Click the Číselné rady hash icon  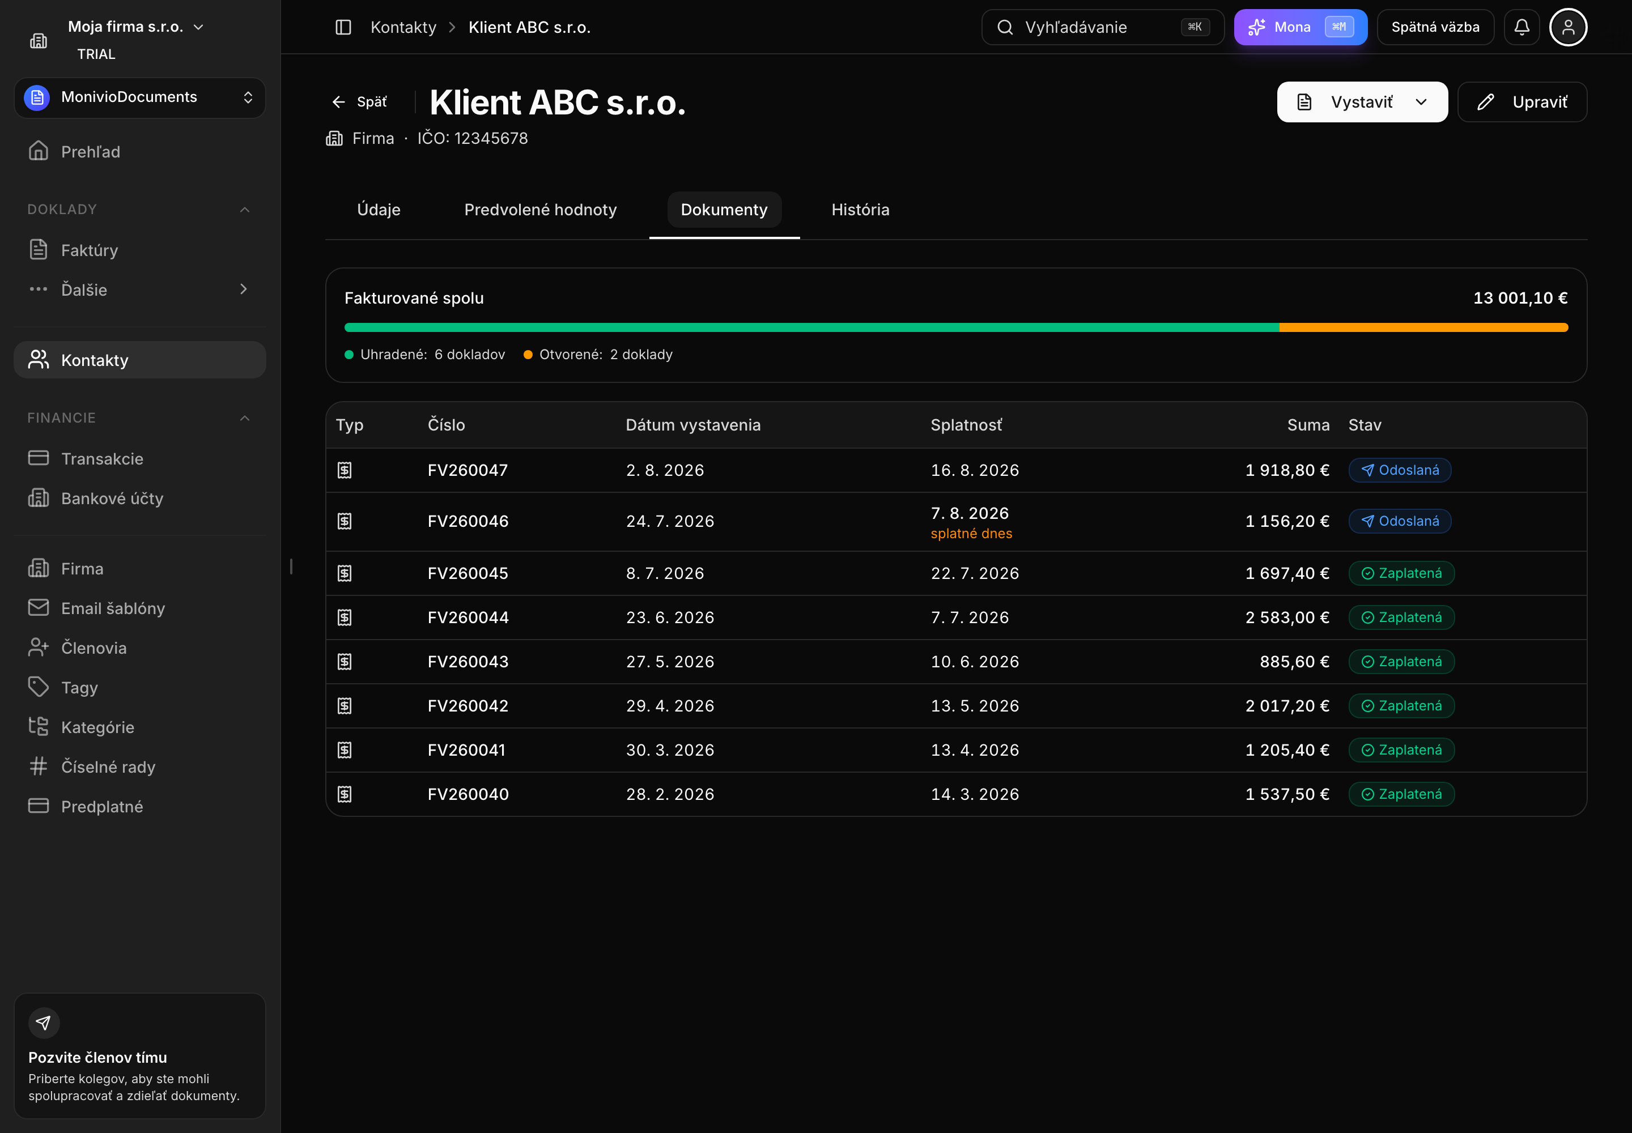(39, 766)
